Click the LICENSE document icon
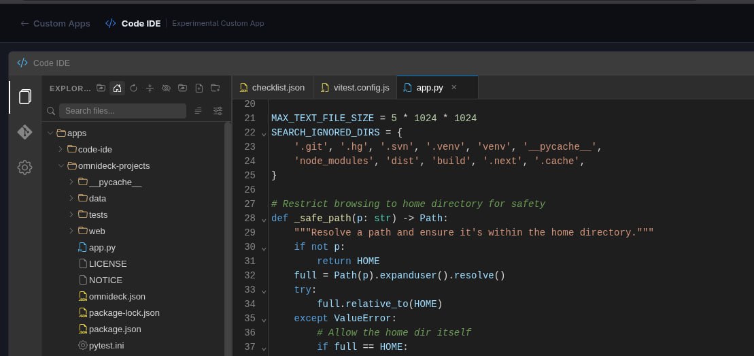 coord(83,263)
